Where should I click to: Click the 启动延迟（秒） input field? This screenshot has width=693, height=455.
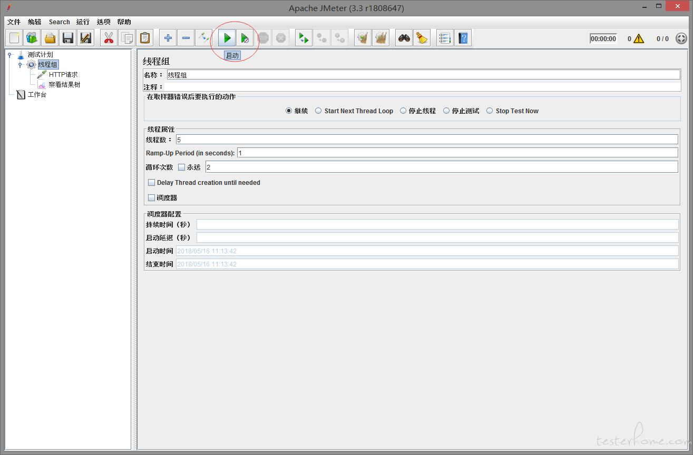437,238
